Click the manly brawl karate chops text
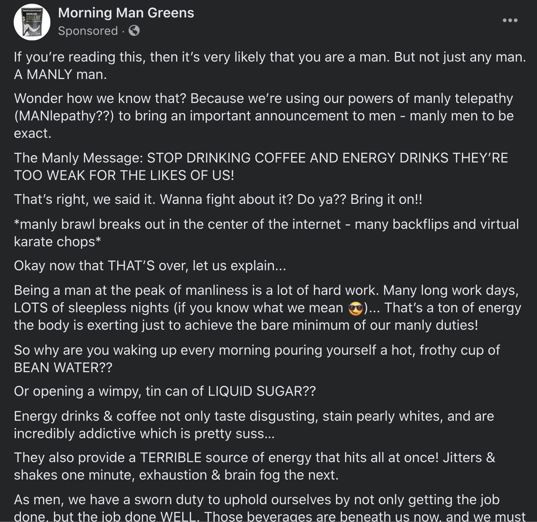 pyautogui.click(x=266, y=233)
